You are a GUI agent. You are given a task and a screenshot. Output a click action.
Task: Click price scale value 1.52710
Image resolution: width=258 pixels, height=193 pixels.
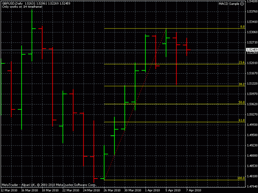(x=252, y=42)
